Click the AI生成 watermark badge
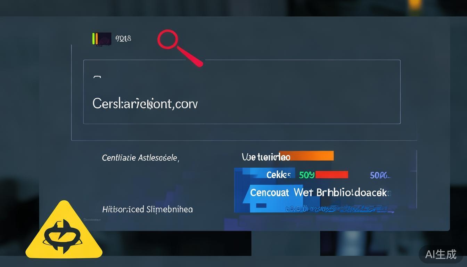Screen dimensions: 467x267 pos(441,254)
